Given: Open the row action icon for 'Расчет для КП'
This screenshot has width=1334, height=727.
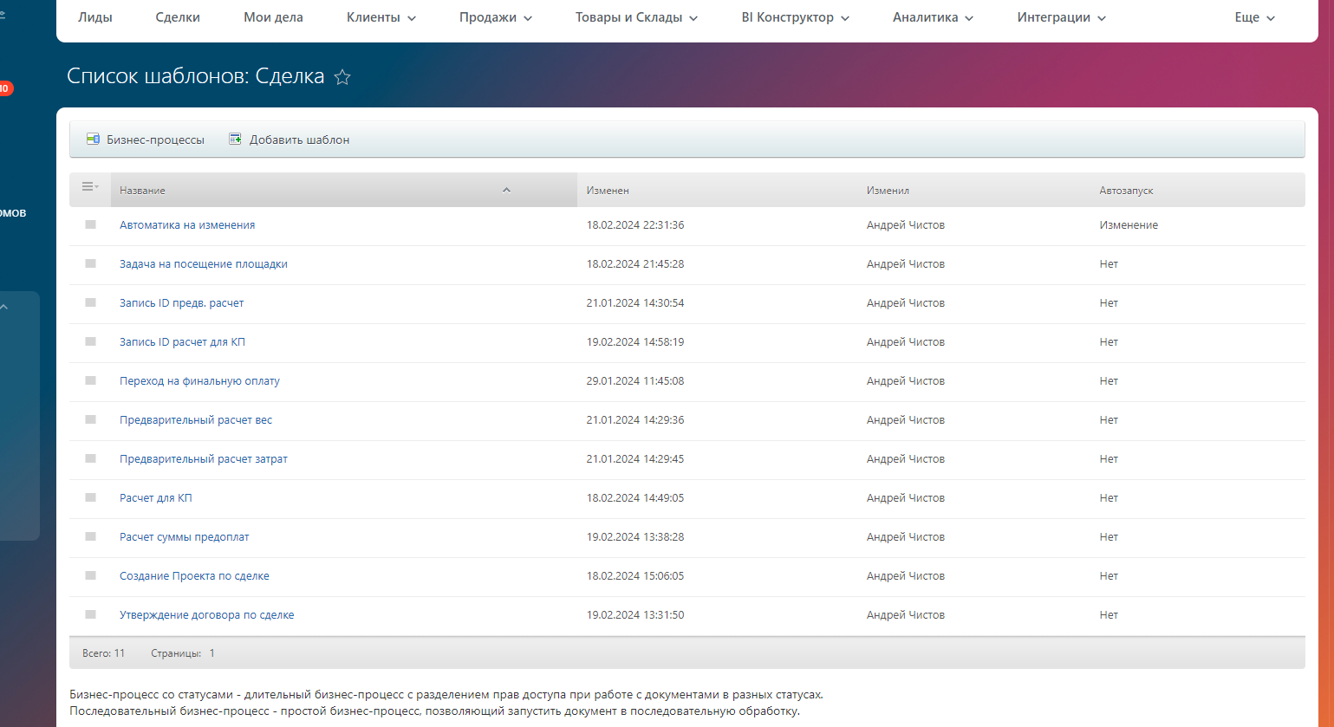Looking at the screenshot, I should 90,497.
